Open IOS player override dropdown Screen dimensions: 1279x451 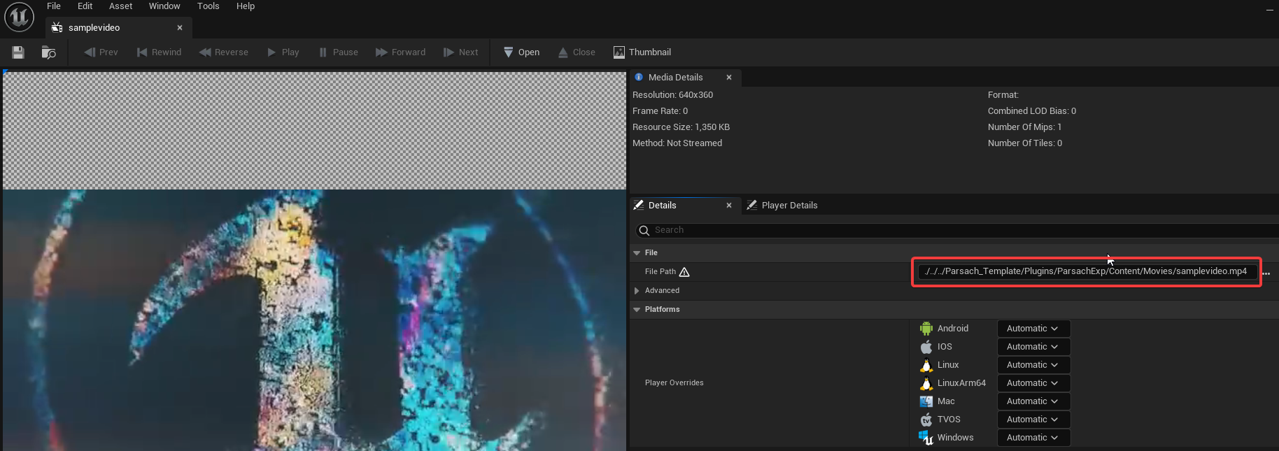[1033, 347]
